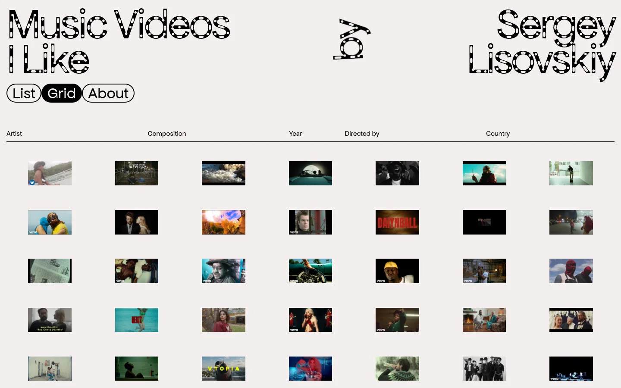
Task: Open the red-haired woman blue-lit thumbnail
Action: pos(310,369)
